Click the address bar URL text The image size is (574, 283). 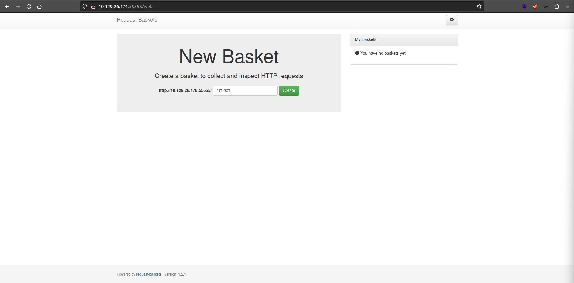point(126,6)
